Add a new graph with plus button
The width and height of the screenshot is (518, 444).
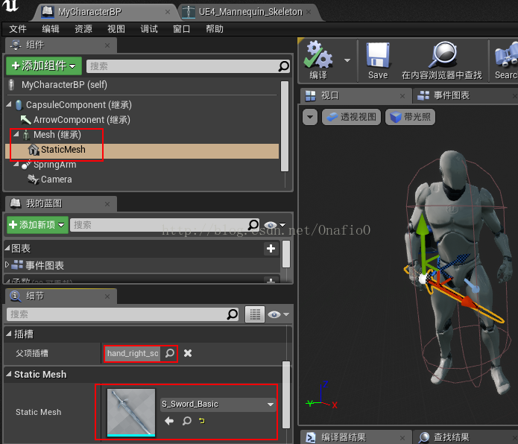click(271, 248)
